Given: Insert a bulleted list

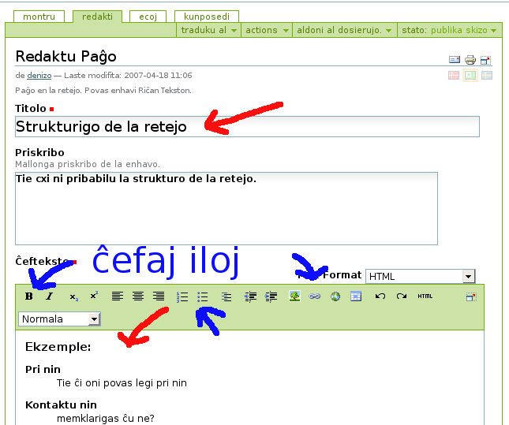Looking at the screenshot, I should pos(203,296).
